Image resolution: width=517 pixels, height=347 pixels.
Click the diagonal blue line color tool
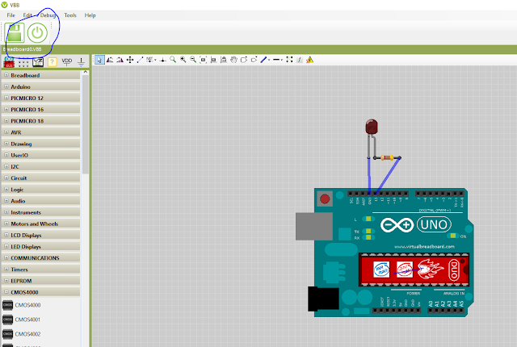tap(263, 60)
